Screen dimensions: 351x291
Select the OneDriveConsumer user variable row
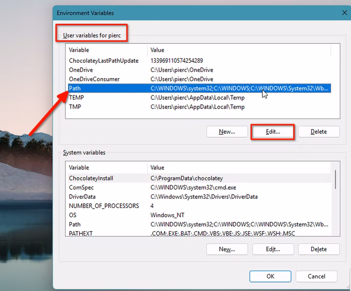coord(94,79)
